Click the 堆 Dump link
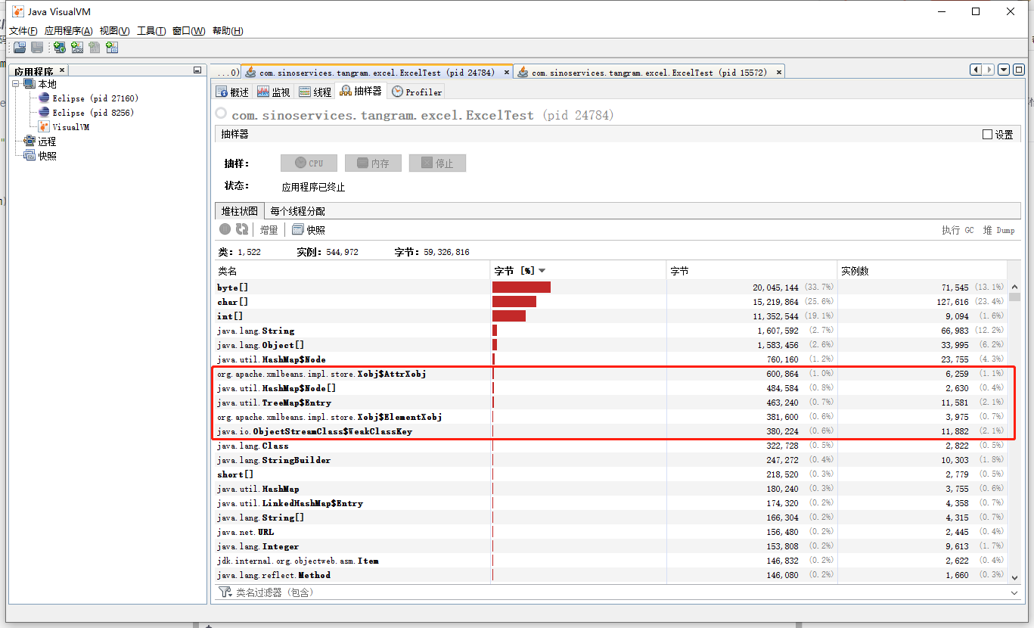 pos(1000,230)
